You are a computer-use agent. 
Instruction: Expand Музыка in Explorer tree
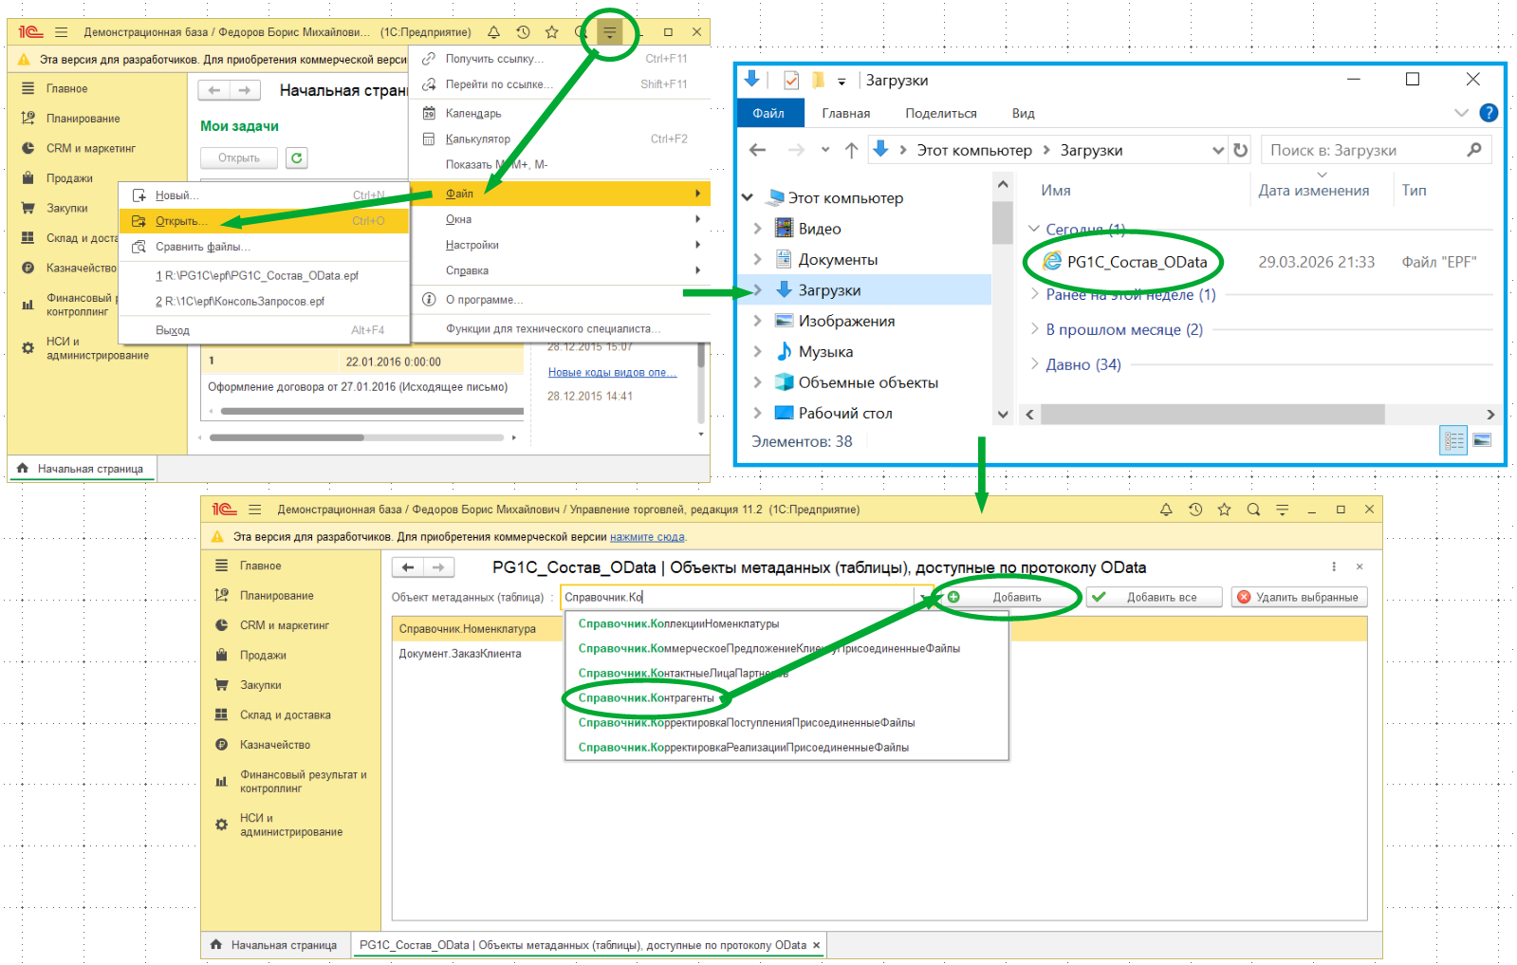click(x=757, y=351)
